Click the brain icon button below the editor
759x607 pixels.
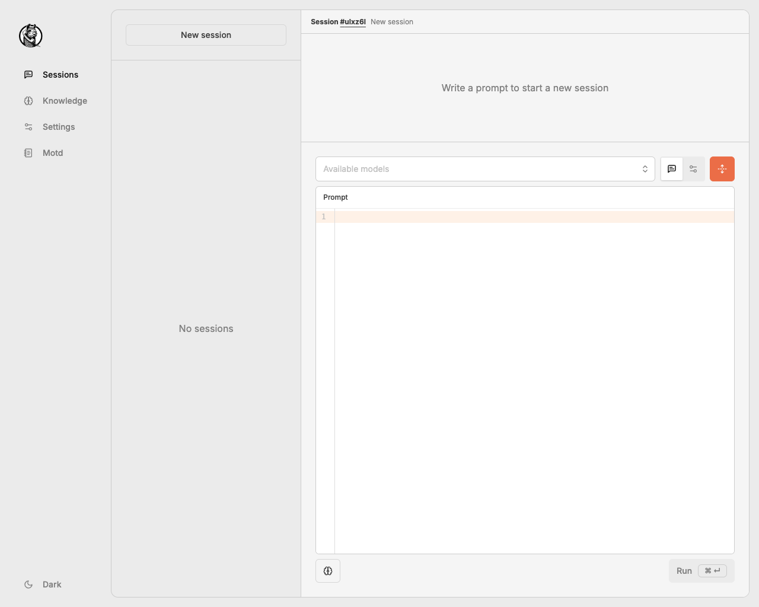[x=328, y=571]
